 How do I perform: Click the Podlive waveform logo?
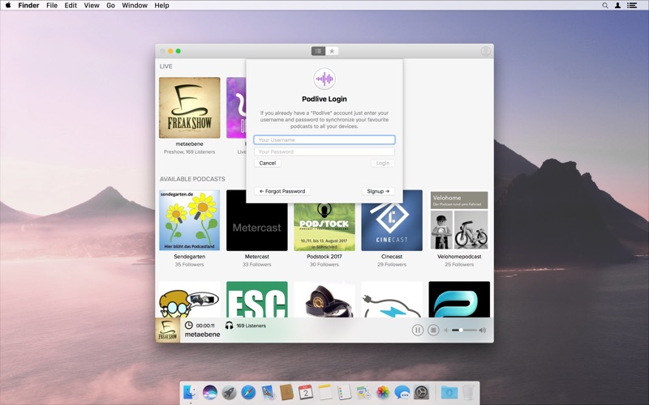coord(324,79)
